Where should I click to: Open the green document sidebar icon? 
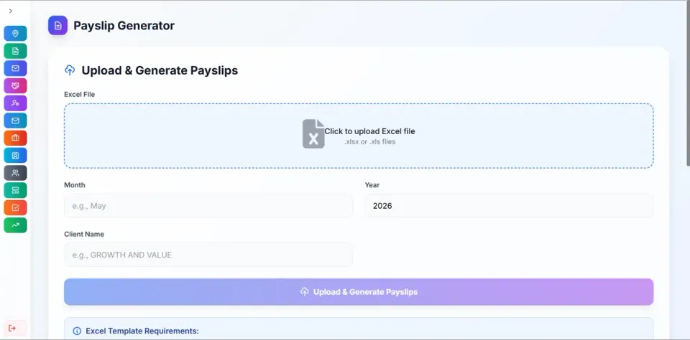[15, 51]
